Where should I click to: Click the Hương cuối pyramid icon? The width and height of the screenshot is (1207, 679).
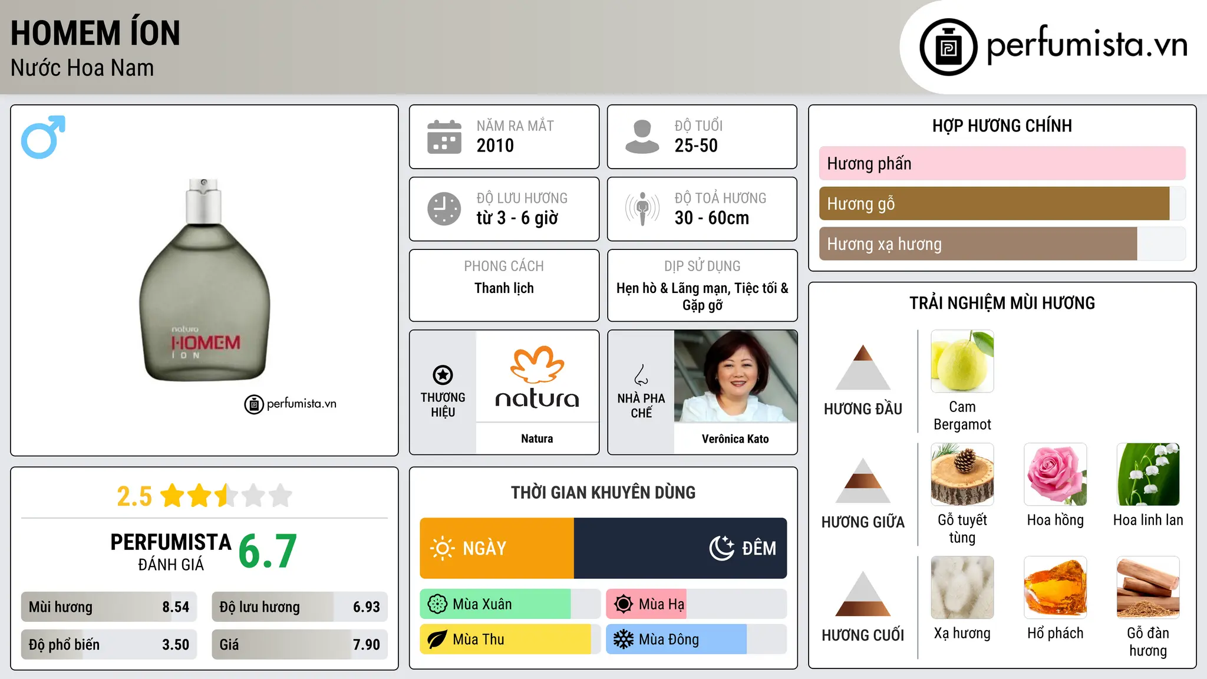[x=863, y=594]
